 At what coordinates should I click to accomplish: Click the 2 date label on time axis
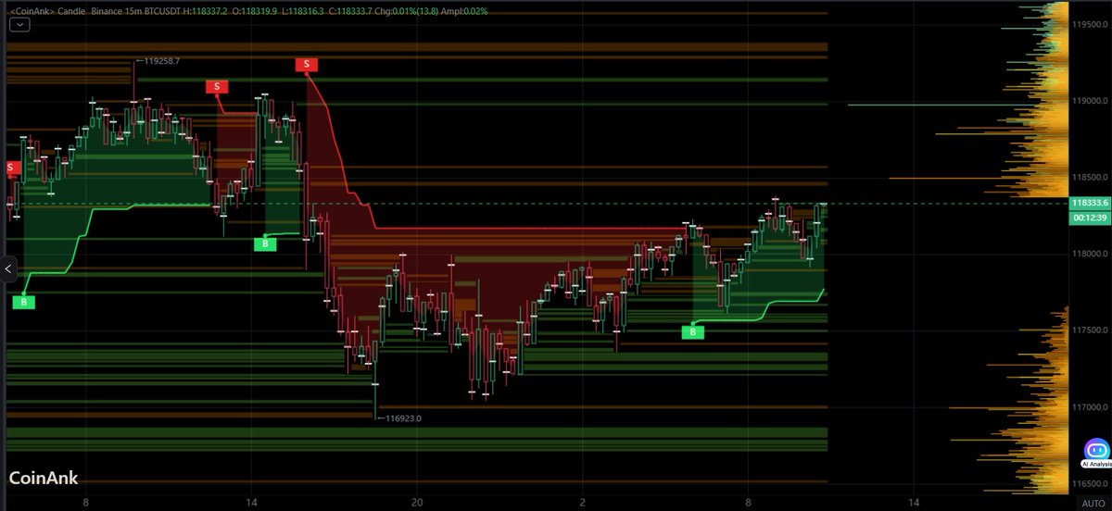[582, 503]
